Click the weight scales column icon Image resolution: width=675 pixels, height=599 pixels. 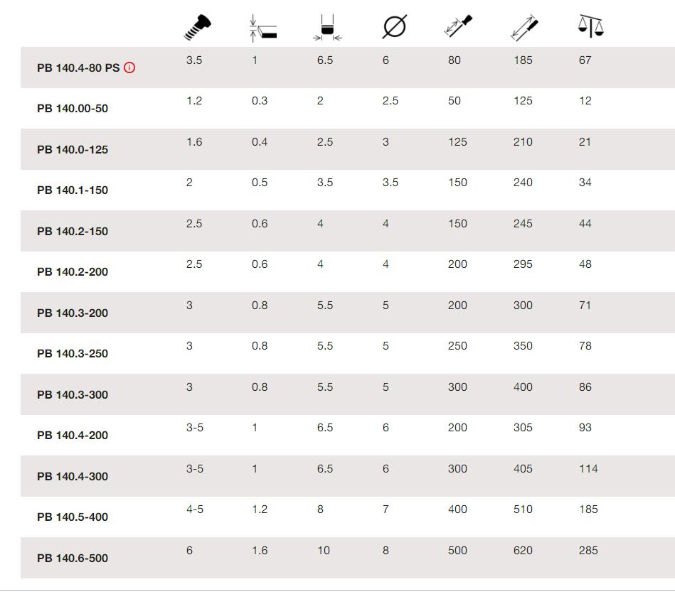click(590, 26)
